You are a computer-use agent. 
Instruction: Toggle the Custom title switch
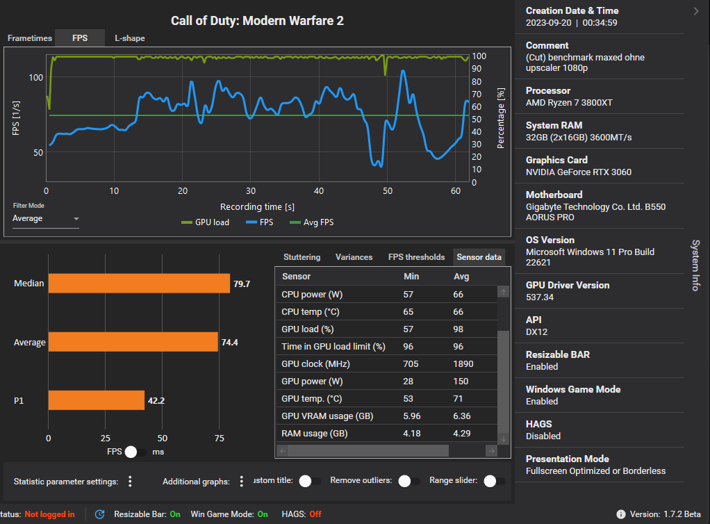[x=310, y=481]
